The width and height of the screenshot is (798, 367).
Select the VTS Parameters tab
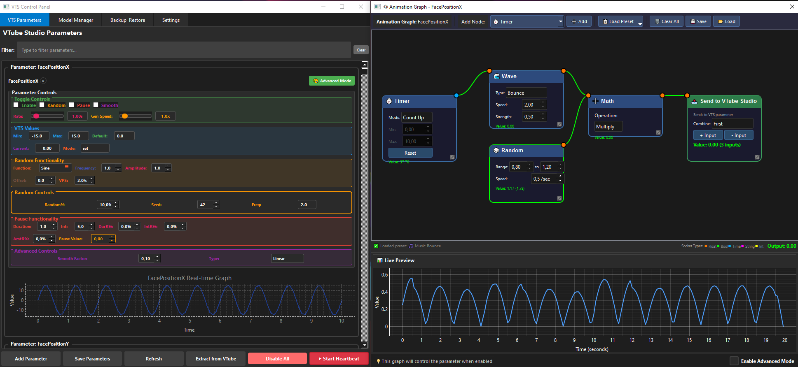(x=25, y=20)
